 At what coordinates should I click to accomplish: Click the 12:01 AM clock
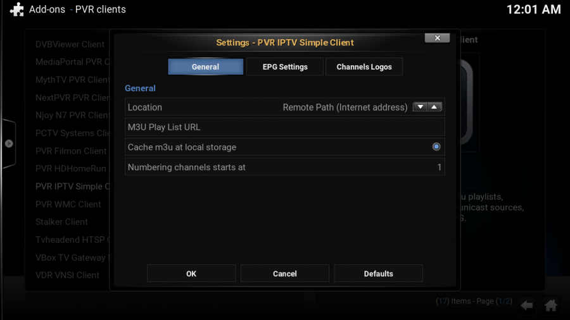click(533, 9)
